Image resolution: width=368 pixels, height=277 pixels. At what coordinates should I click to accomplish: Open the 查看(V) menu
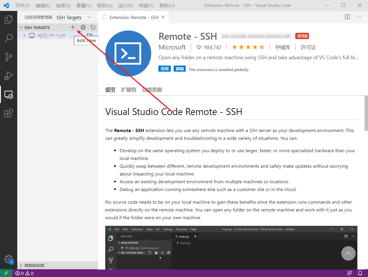click(84, 5)
